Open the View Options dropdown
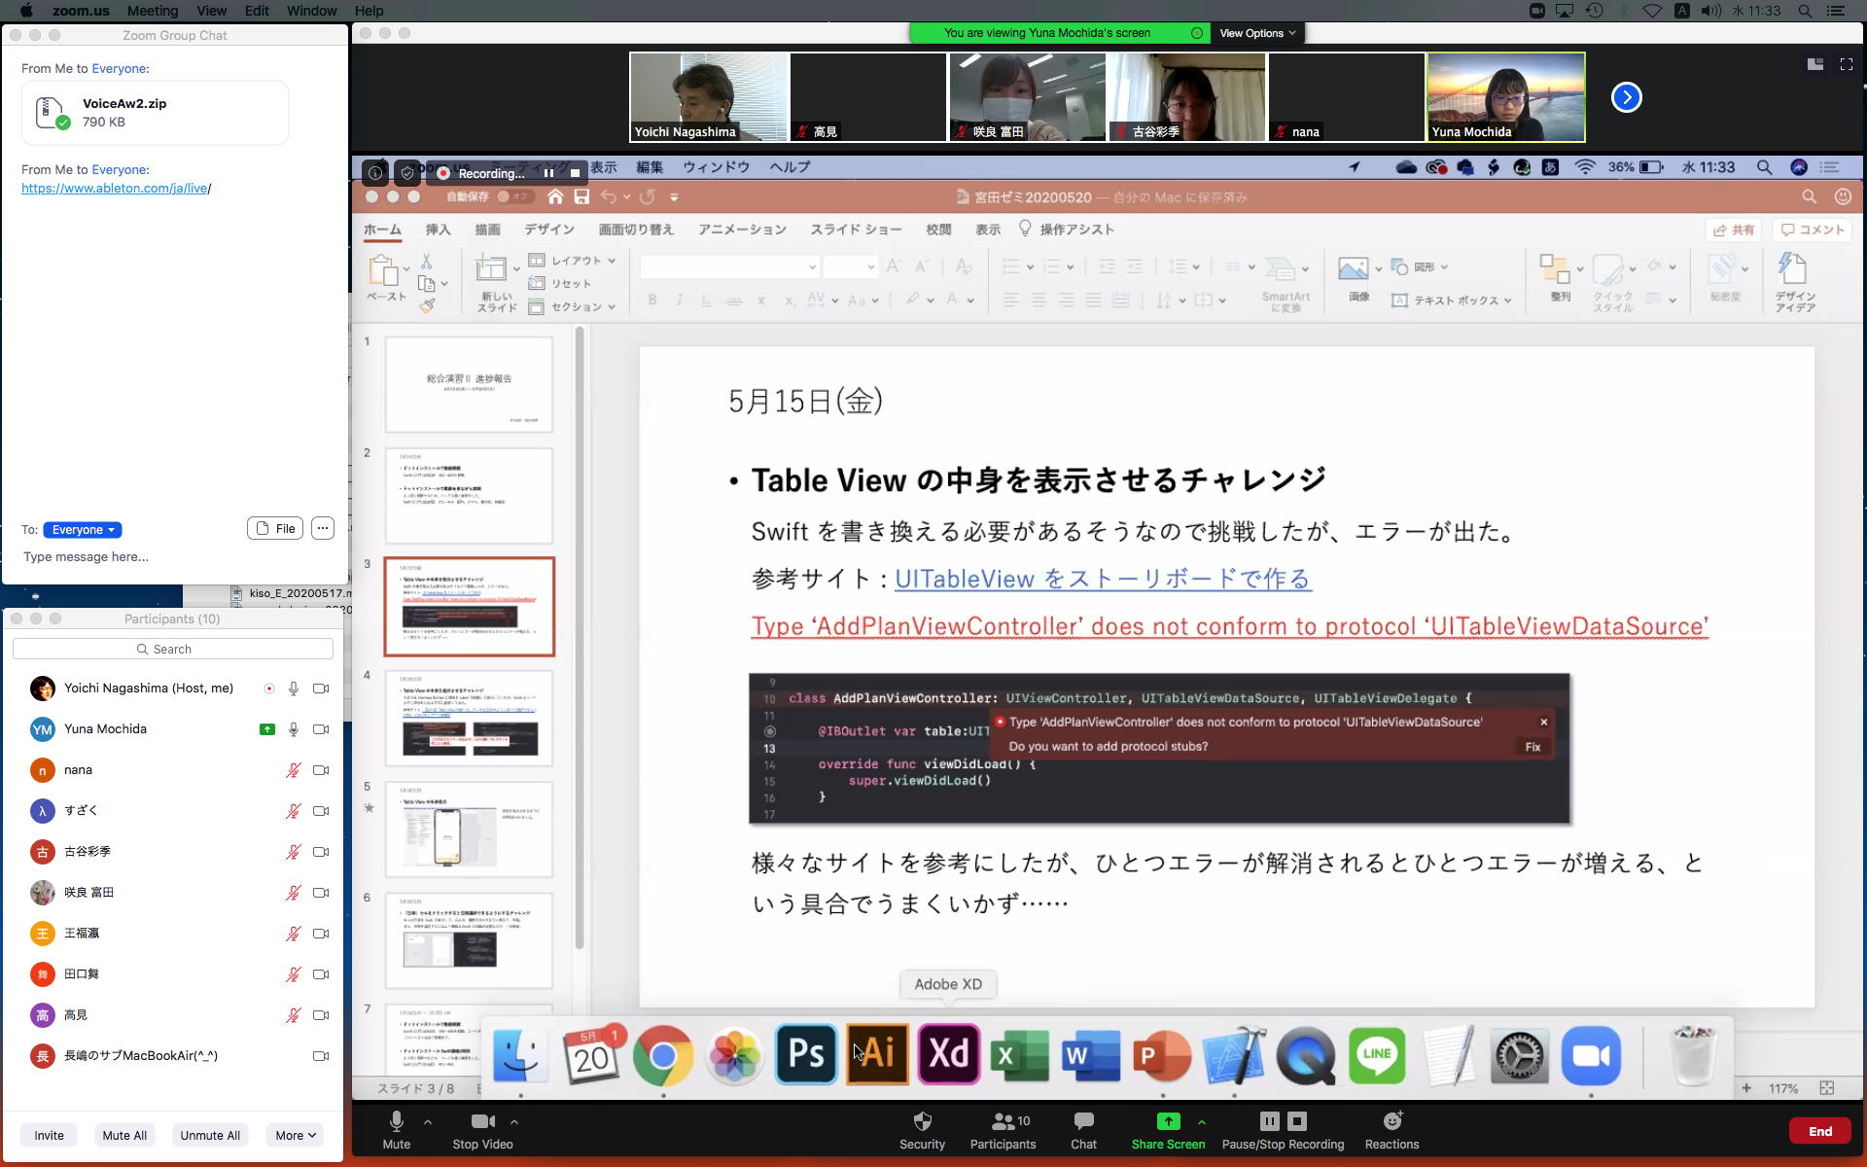 click(x=1256, y=33)
